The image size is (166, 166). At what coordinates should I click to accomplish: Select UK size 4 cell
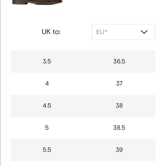[x=47, y=84]
